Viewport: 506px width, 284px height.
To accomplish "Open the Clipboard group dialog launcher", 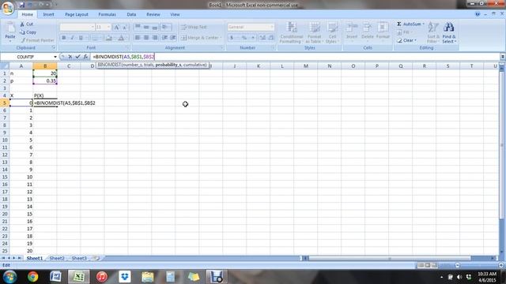I will [54, 47].
